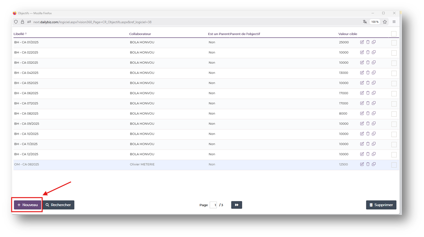Click the Nouveau button
Viewport: 424px width, 237px height.
click(28, 205)
